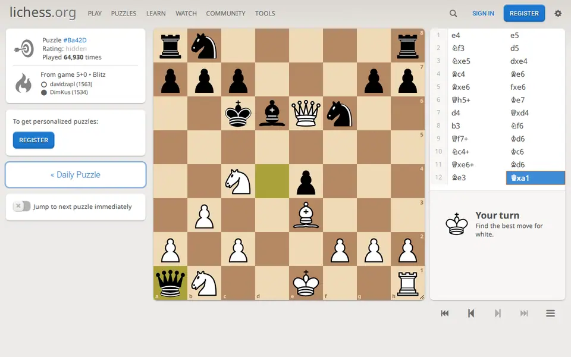Click the blitz flame icon

click(23, 83)
